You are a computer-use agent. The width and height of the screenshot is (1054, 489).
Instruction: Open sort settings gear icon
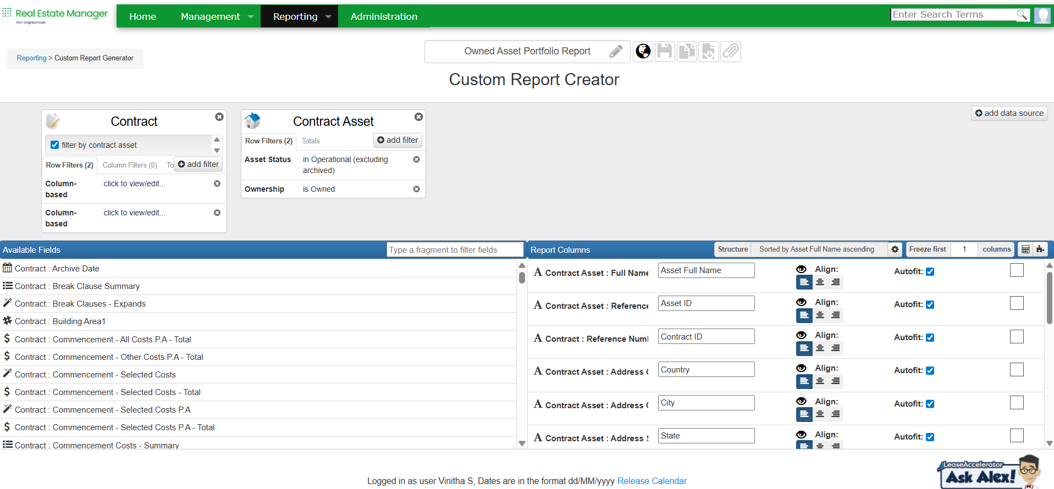(x=895, y=249)
